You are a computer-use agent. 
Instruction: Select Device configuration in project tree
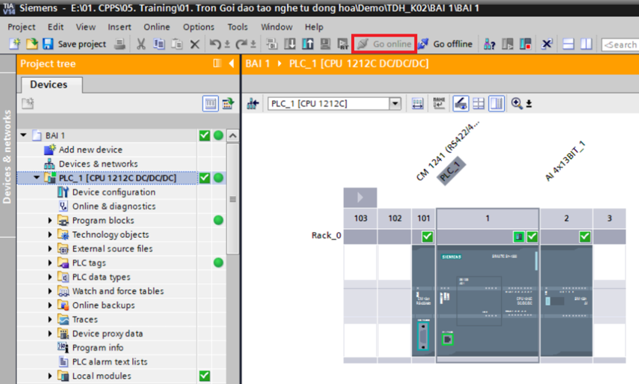(x=114, y=192)
